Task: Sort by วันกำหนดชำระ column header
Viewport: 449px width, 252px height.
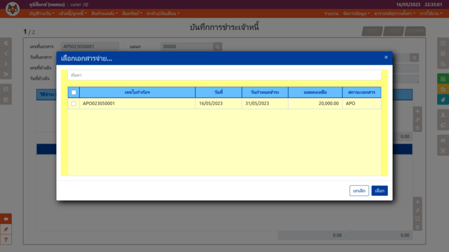Action: [x=265, y=92]
